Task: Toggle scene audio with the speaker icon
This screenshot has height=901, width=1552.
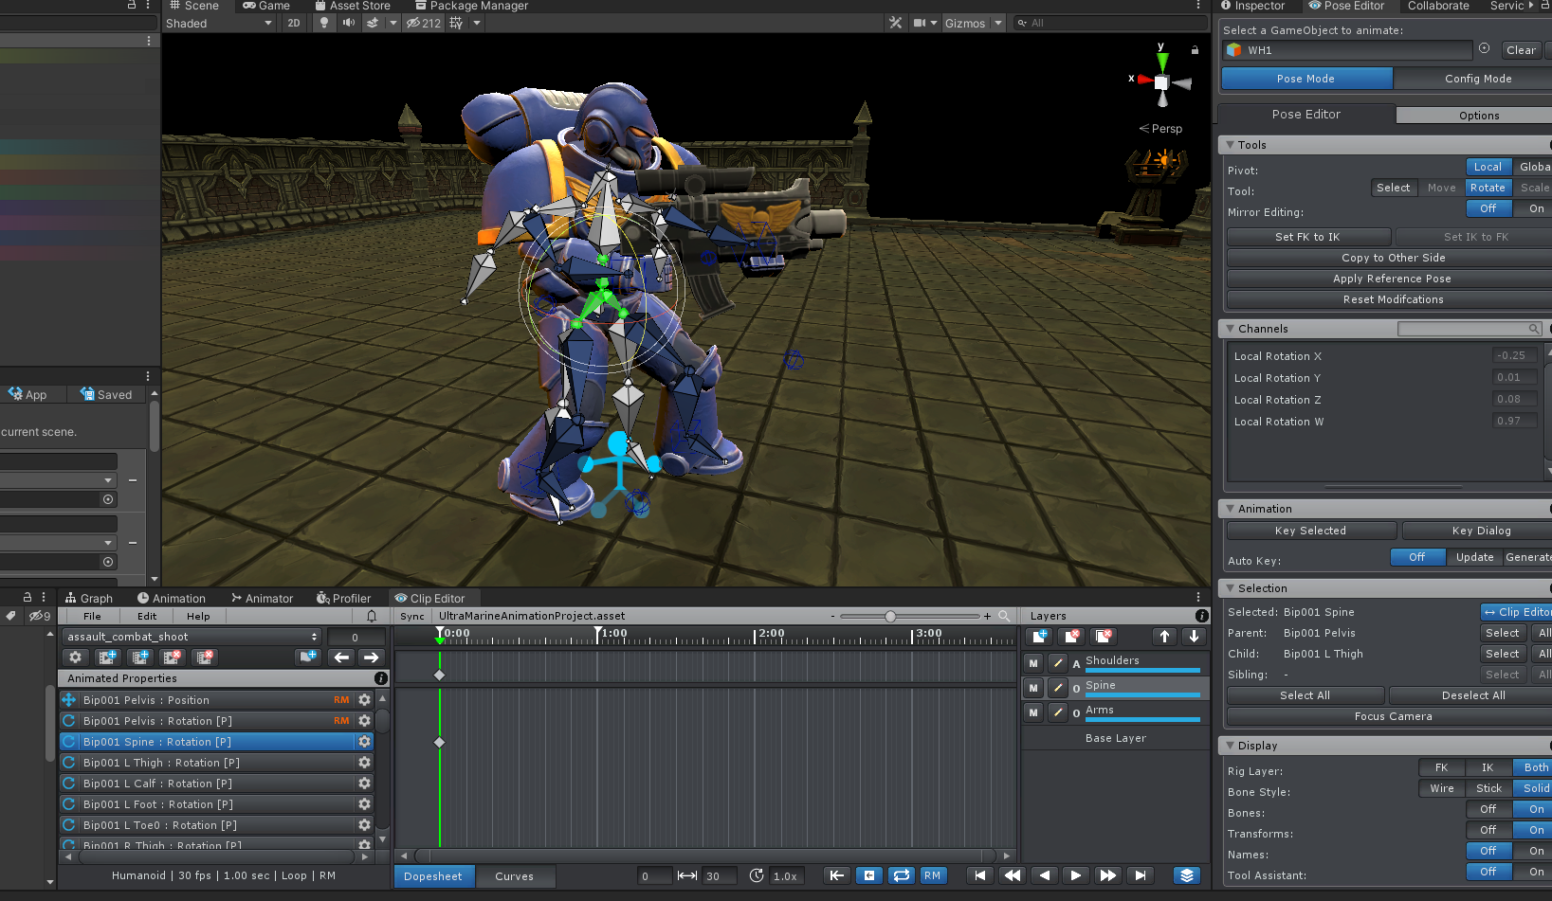Action: click(348, 23)
